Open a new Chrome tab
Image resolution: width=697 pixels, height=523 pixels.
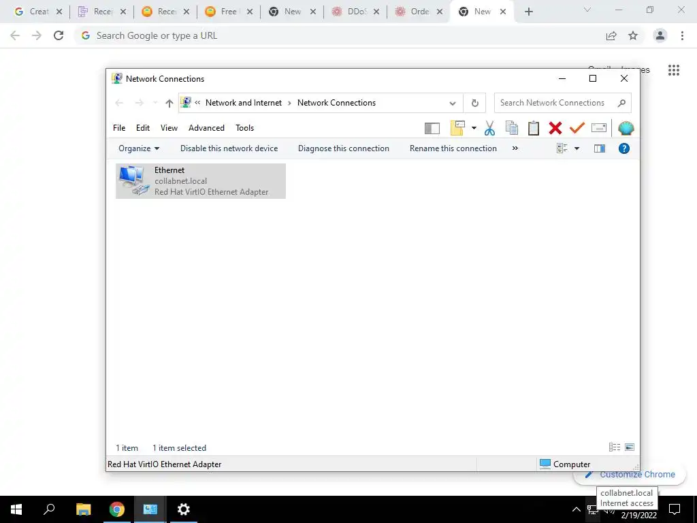(x=528, y=12)
